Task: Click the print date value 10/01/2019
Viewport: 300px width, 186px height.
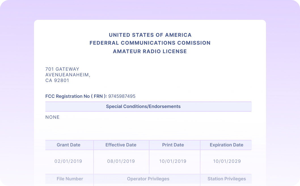Action: [x=173, y=161]
